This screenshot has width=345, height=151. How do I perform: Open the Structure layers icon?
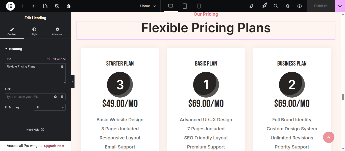[288, 6]
